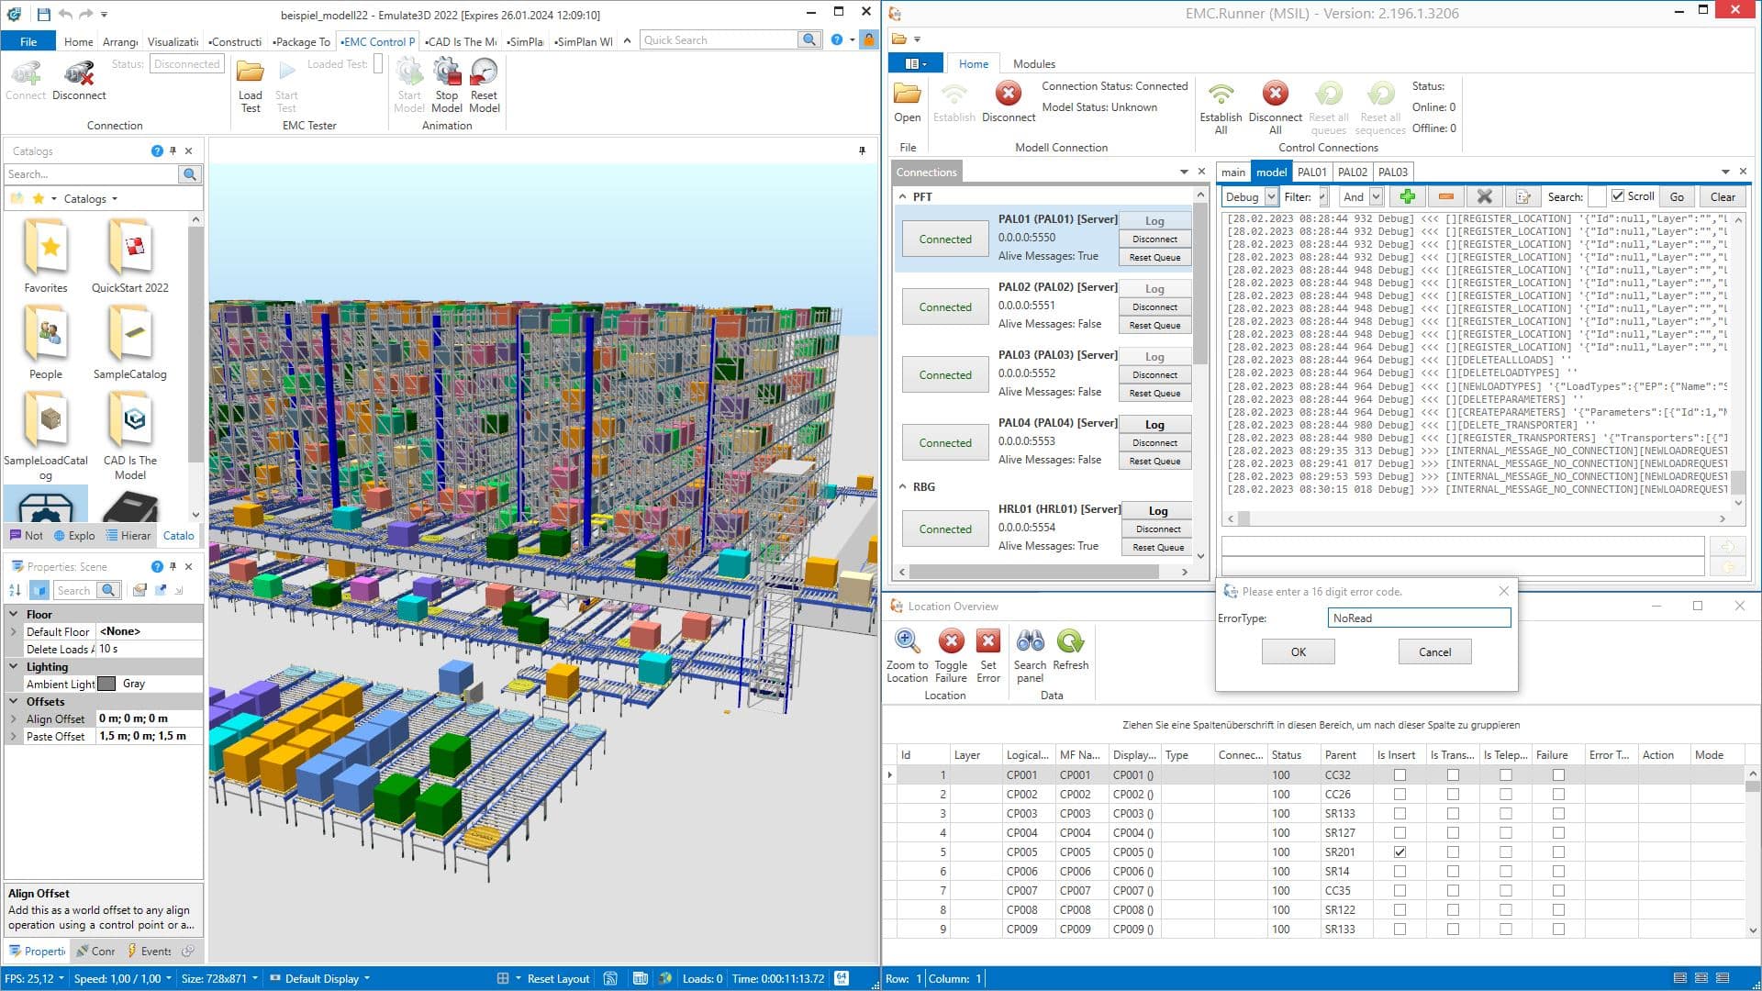
Task: Collapse the PFT connections group
Action: [902, 195]
